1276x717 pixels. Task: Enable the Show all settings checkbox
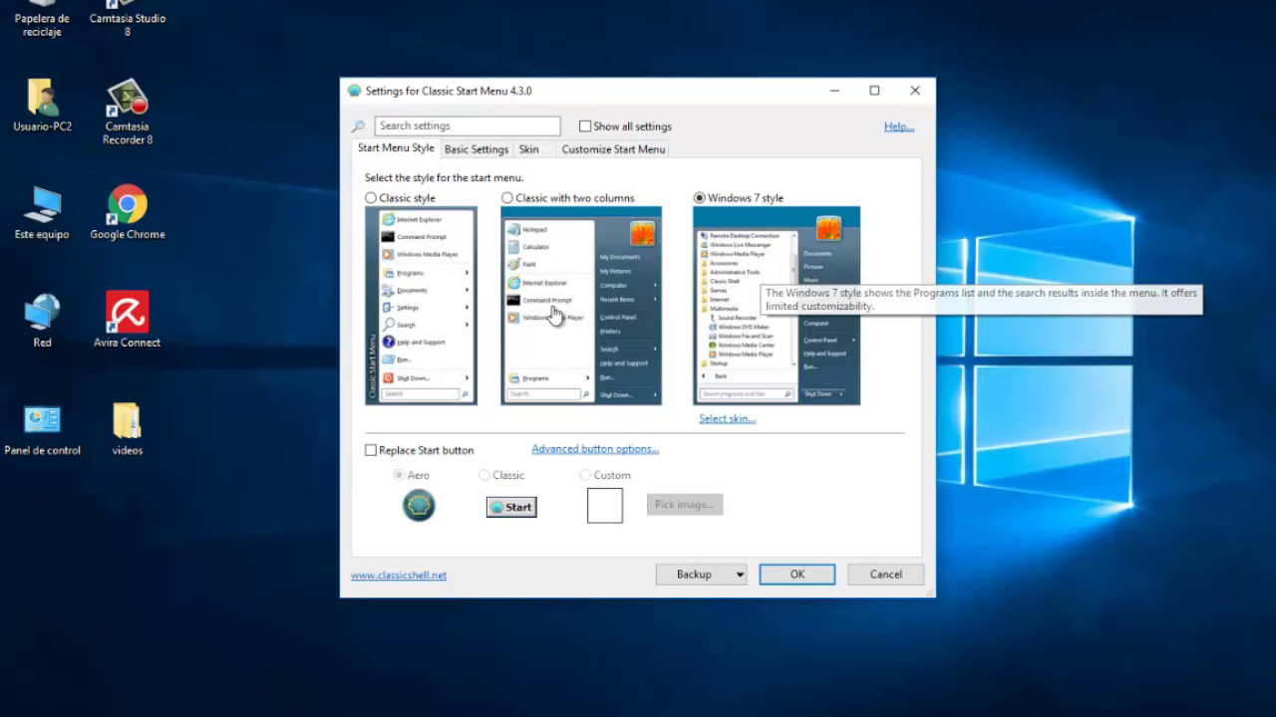click(585, 126)
